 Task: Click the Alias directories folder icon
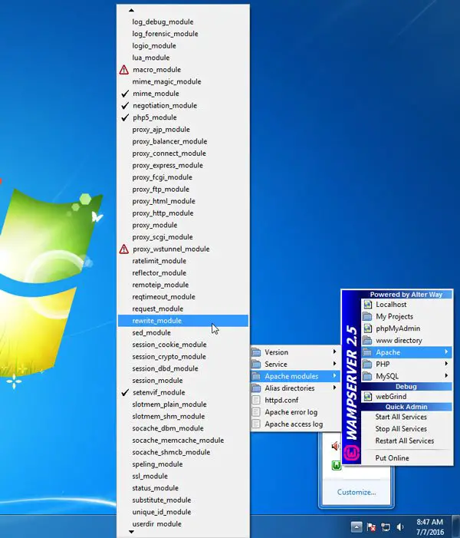256,388
